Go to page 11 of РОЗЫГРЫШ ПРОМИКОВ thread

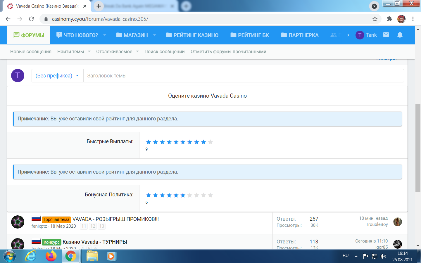(84, 226)
